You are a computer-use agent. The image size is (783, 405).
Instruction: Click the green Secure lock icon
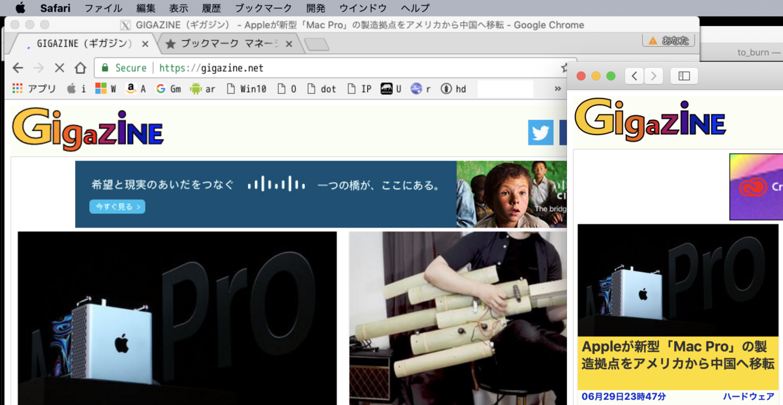point(104,68)
